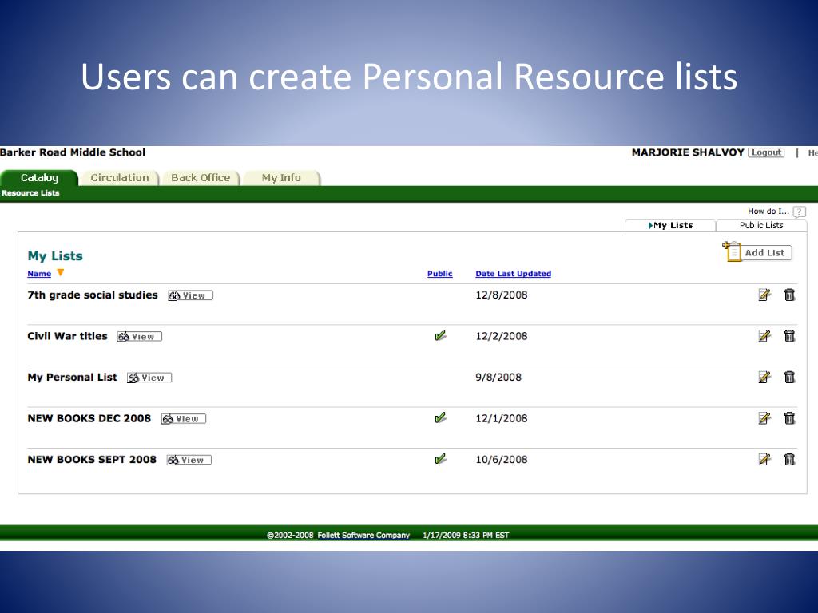This screenshot has width=818, height=613.
Task: Click the My Lists heading
Action: point(55,256)
